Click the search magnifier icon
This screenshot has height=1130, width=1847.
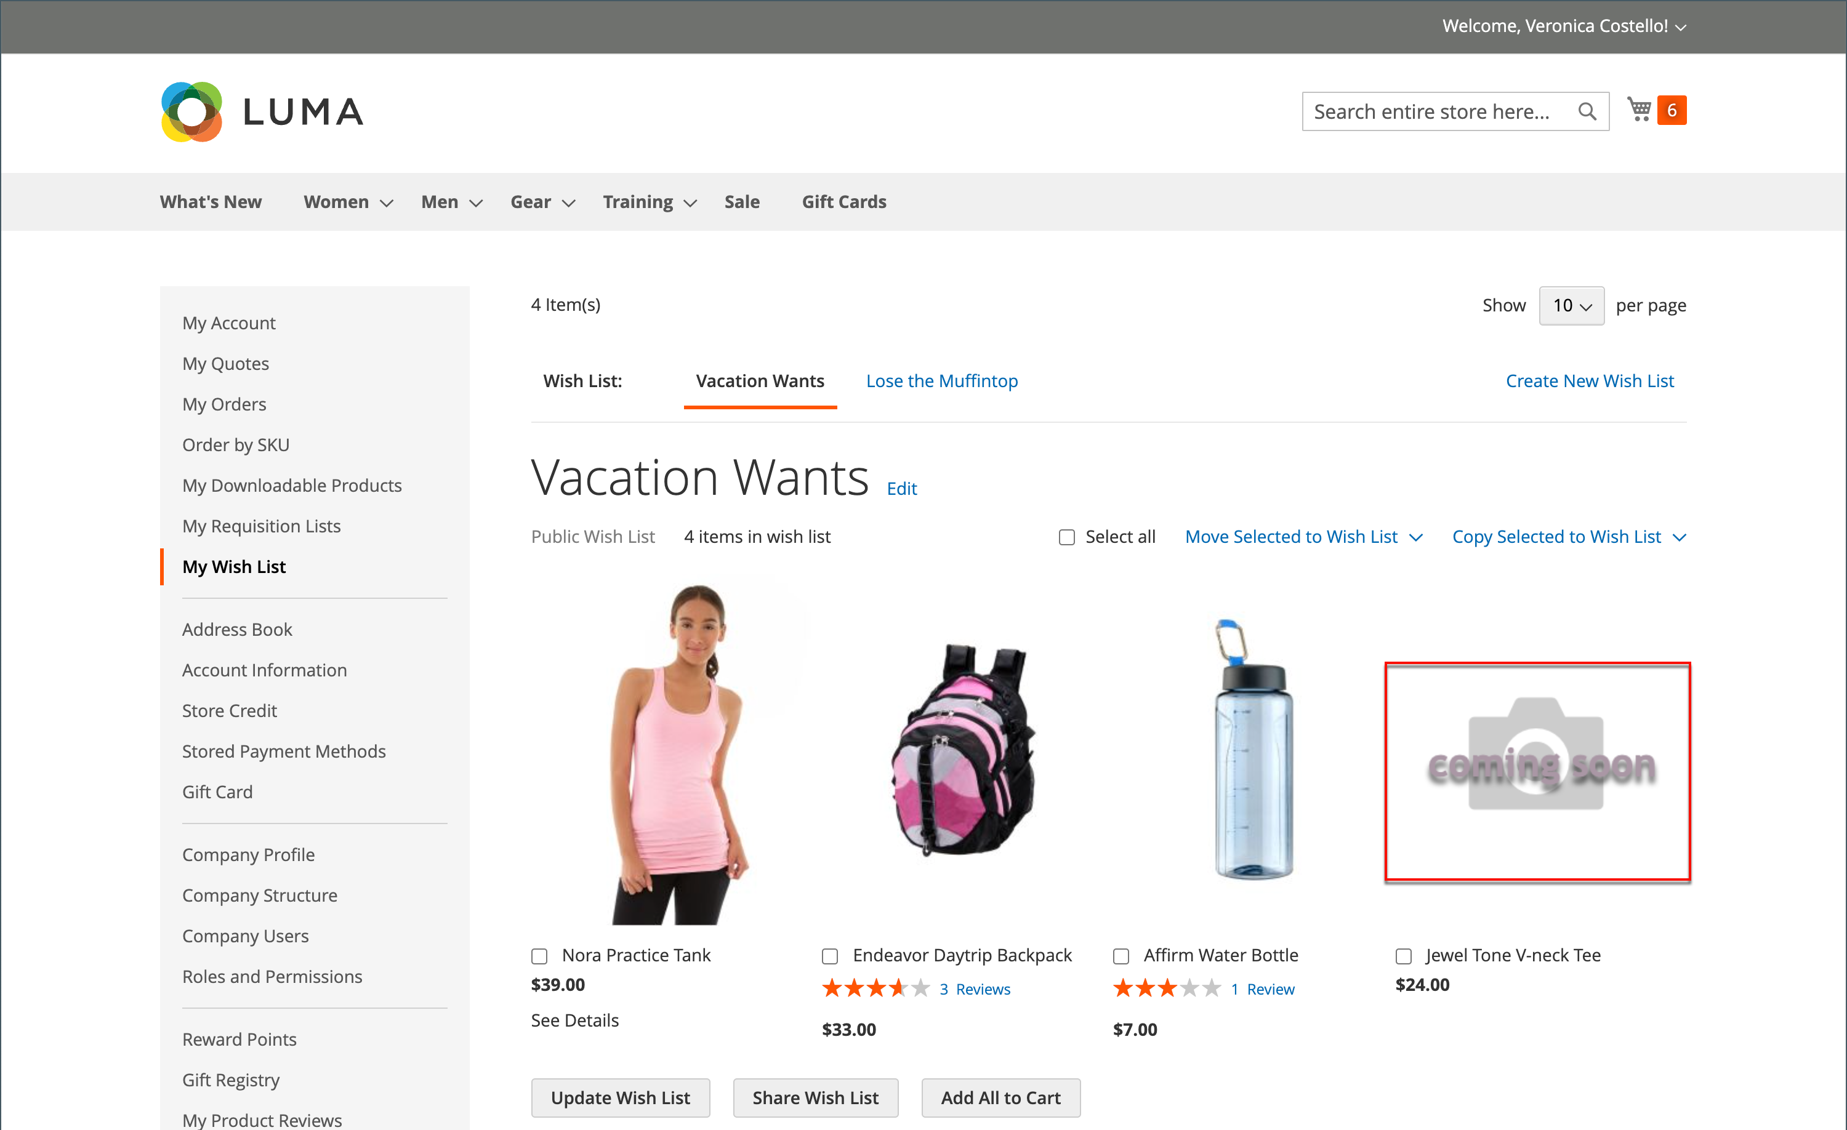point(1586,111)
